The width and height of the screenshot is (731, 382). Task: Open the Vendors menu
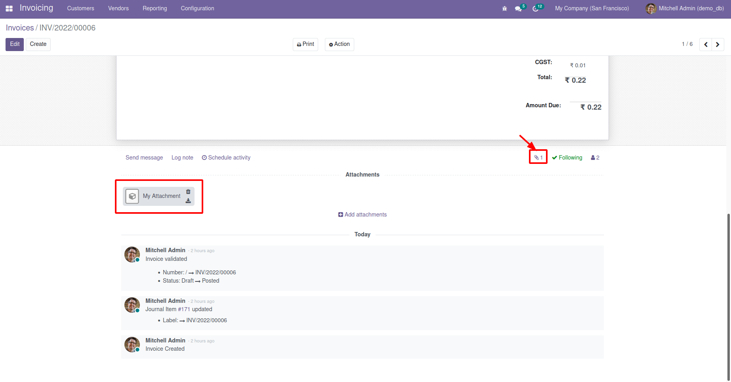tap(118, 8)
